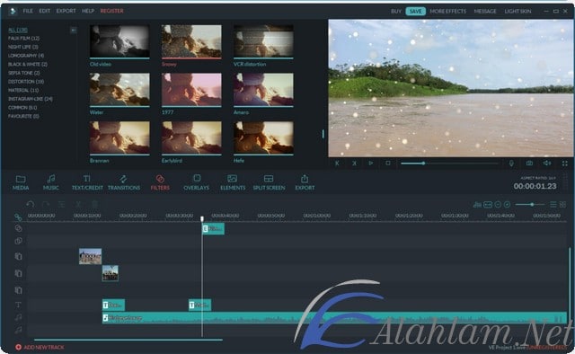Click the Export toolbar icon

305,182
